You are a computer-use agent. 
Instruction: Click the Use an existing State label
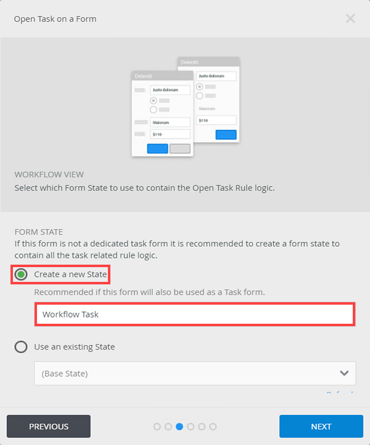pos(75,347)
